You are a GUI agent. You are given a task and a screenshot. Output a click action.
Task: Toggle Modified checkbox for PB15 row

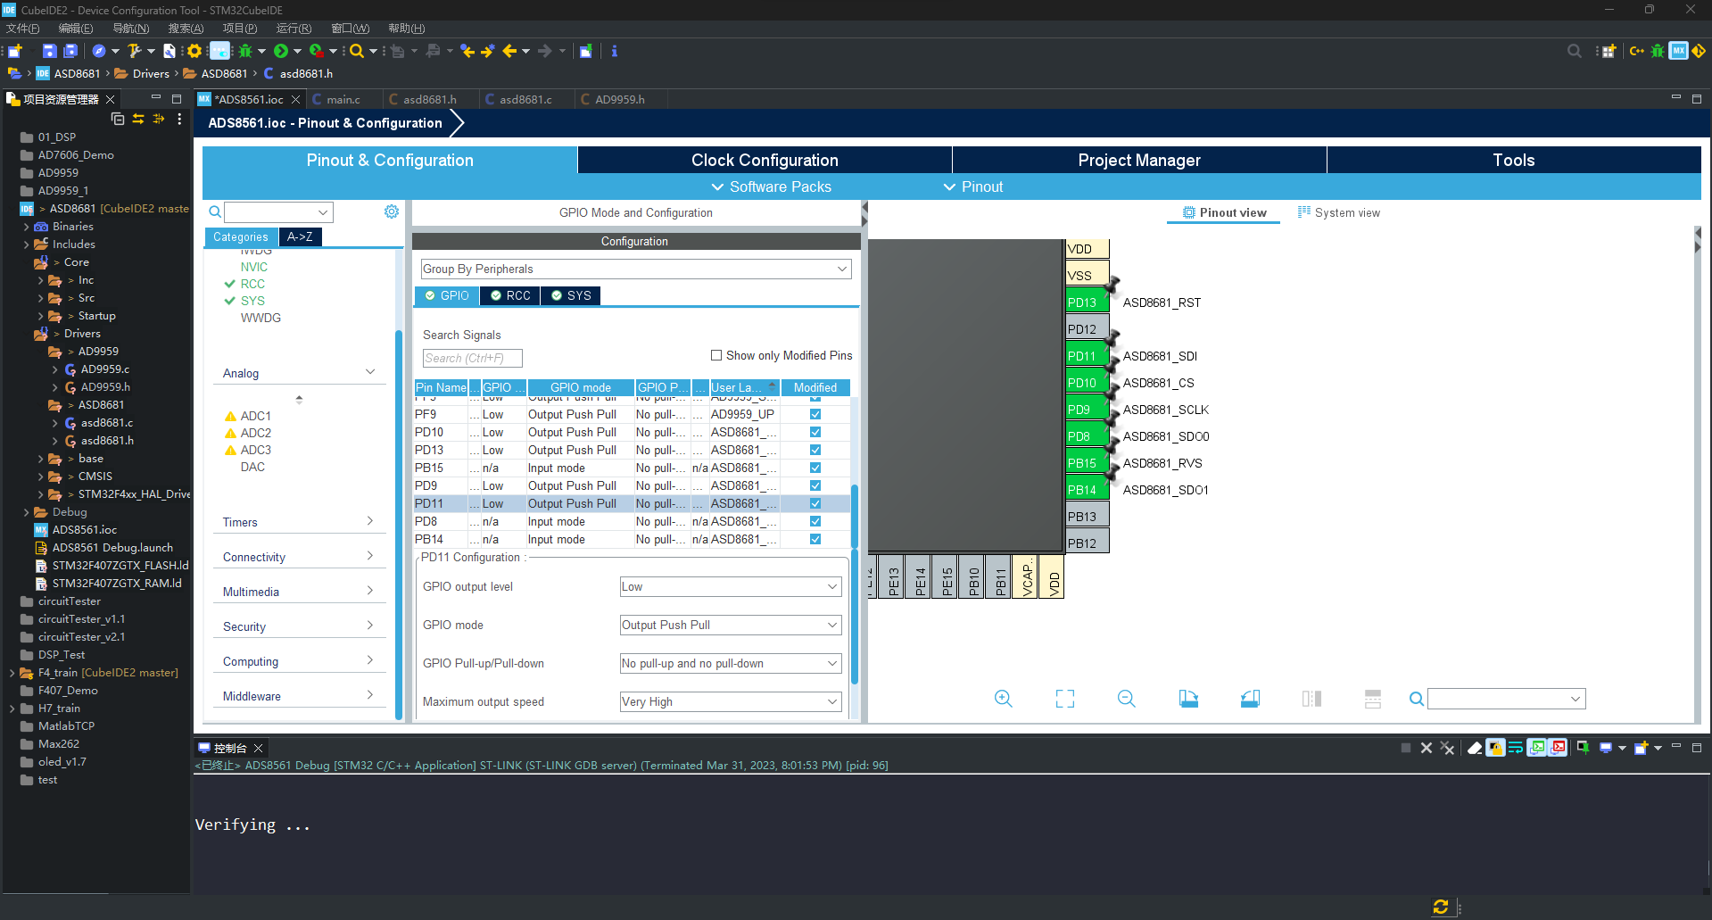[815, 468]
